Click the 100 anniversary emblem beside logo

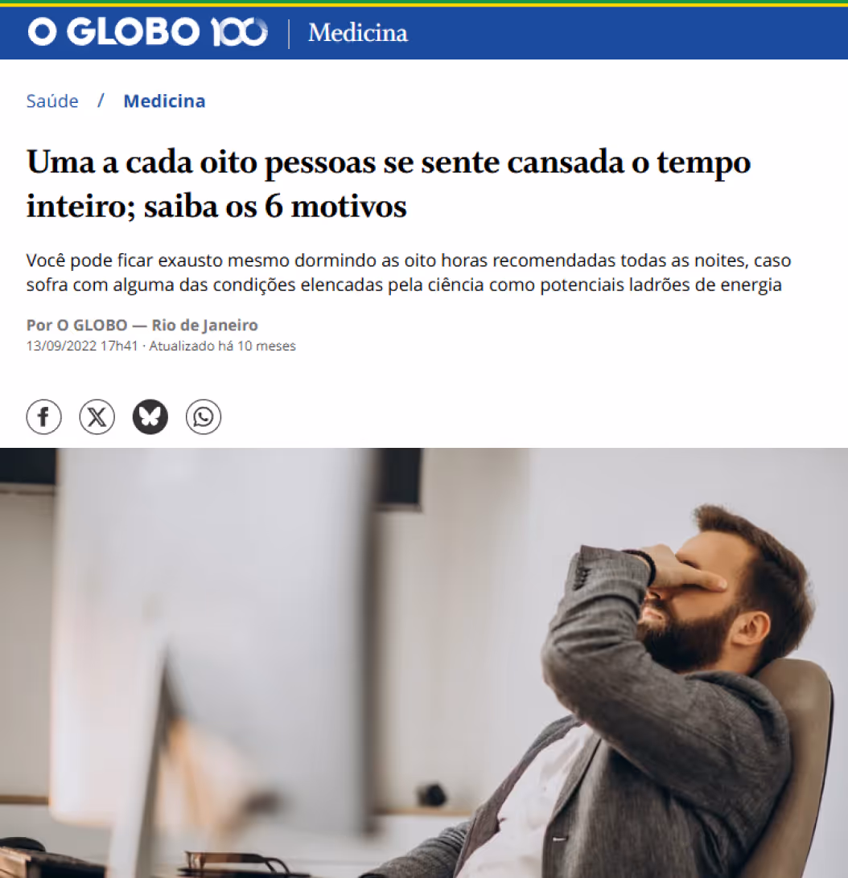[239, 32]
